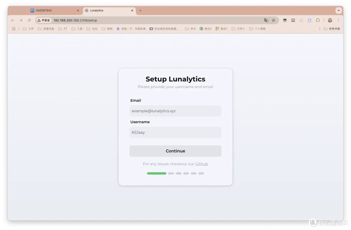
Task: Click the Continue button
Action: click(x=175, y=151)
